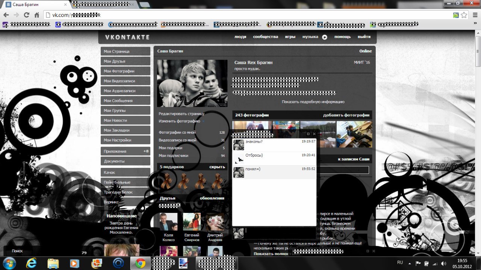The height and width of the screenshot is (270, 481).
Task: Expand Показать подробную информацию
Action: coord(313,102)
